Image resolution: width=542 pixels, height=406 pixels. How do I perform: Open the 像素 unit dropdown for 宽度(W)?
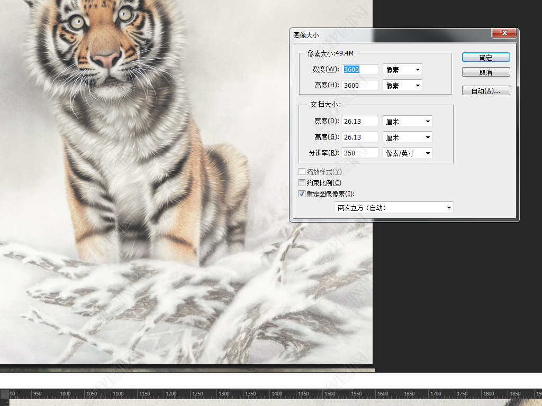pyautogui.click(x=402, y=69)
